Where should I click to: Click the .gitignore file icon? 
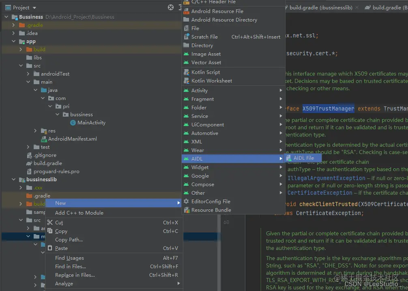(x=29, y=155)
